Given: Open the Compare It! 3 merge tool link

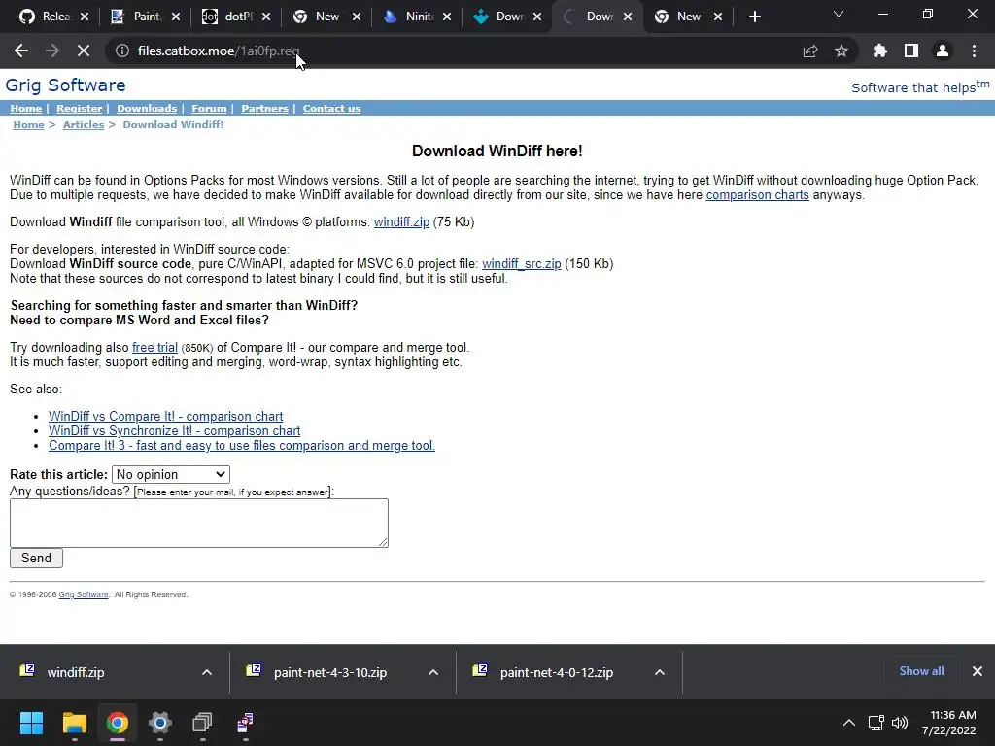Looking at the screenshot, I should [x=242, y=445].
